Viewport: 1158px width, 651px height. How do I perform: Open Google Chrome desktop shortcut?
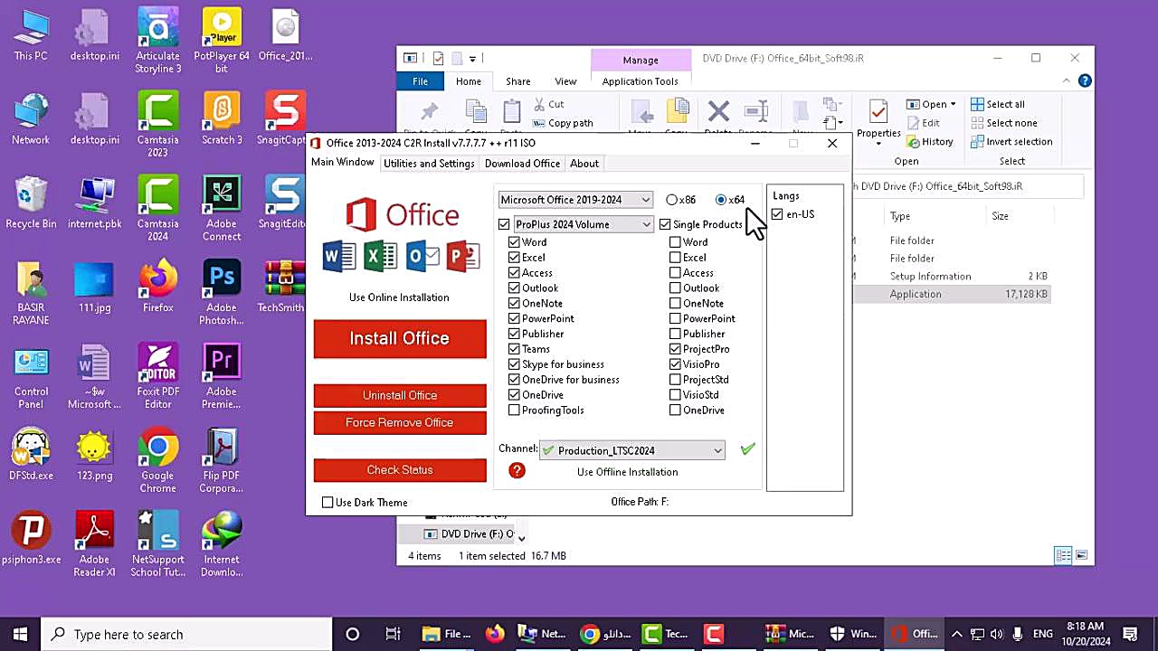pos(157,461)
